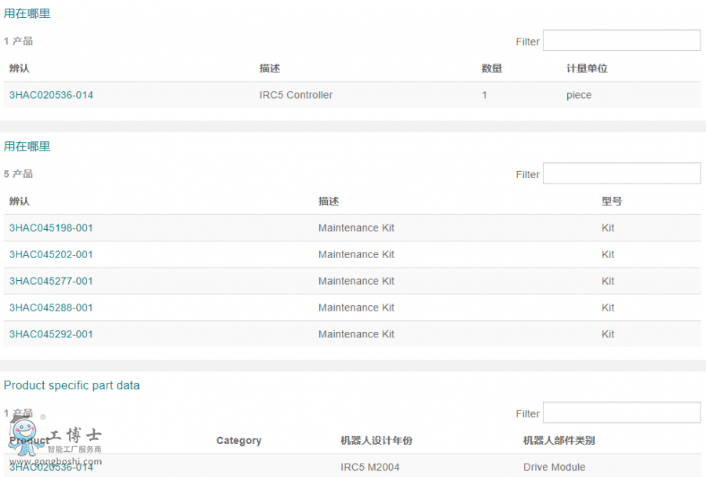706x477 pixels.
Task: Click the 机器人部件类别 column header
Action: coord(559,440)
